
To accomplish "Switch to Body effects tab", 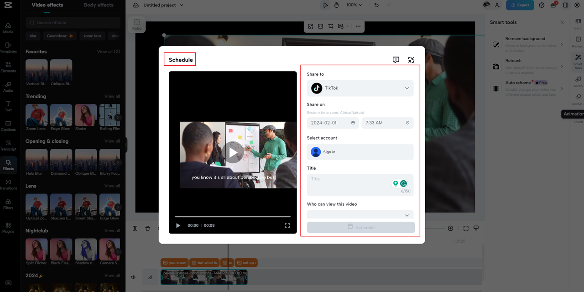I will [99, 5].
